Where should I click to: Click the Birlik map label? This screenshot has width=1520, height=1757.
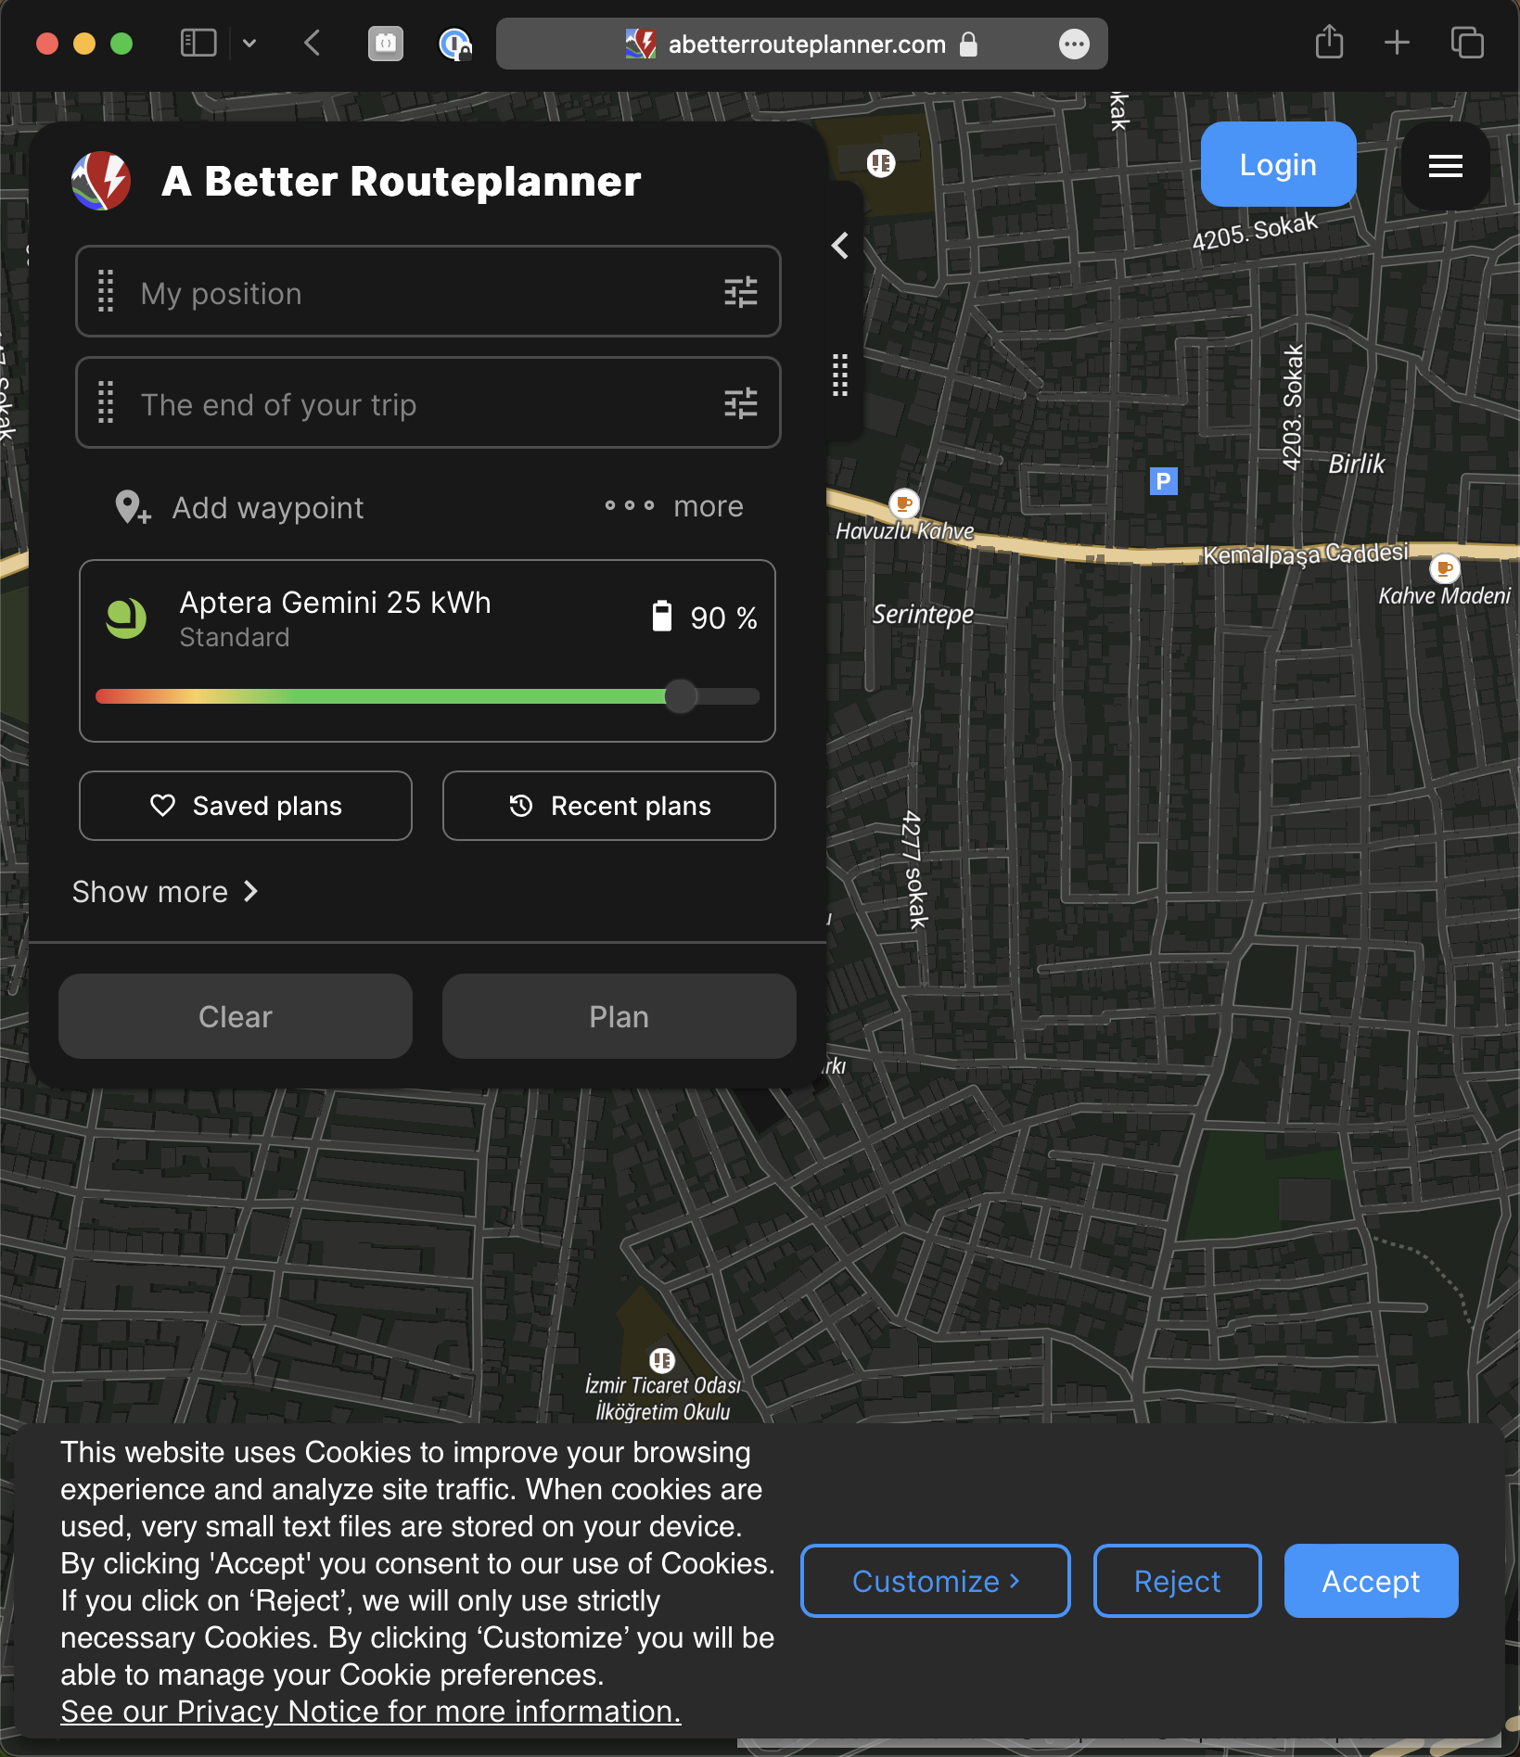pyautogui.click(x=1357, y=464)
